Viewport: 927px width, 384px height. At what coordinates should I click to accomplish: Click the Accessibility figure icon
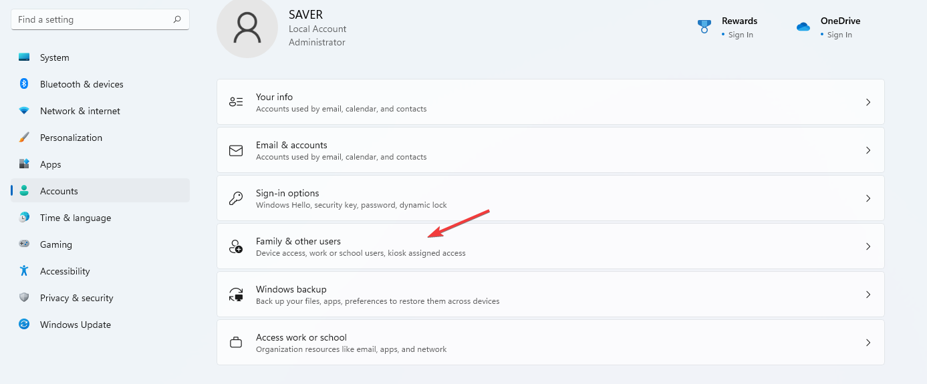pyautogui.click(x=24, y=271)
